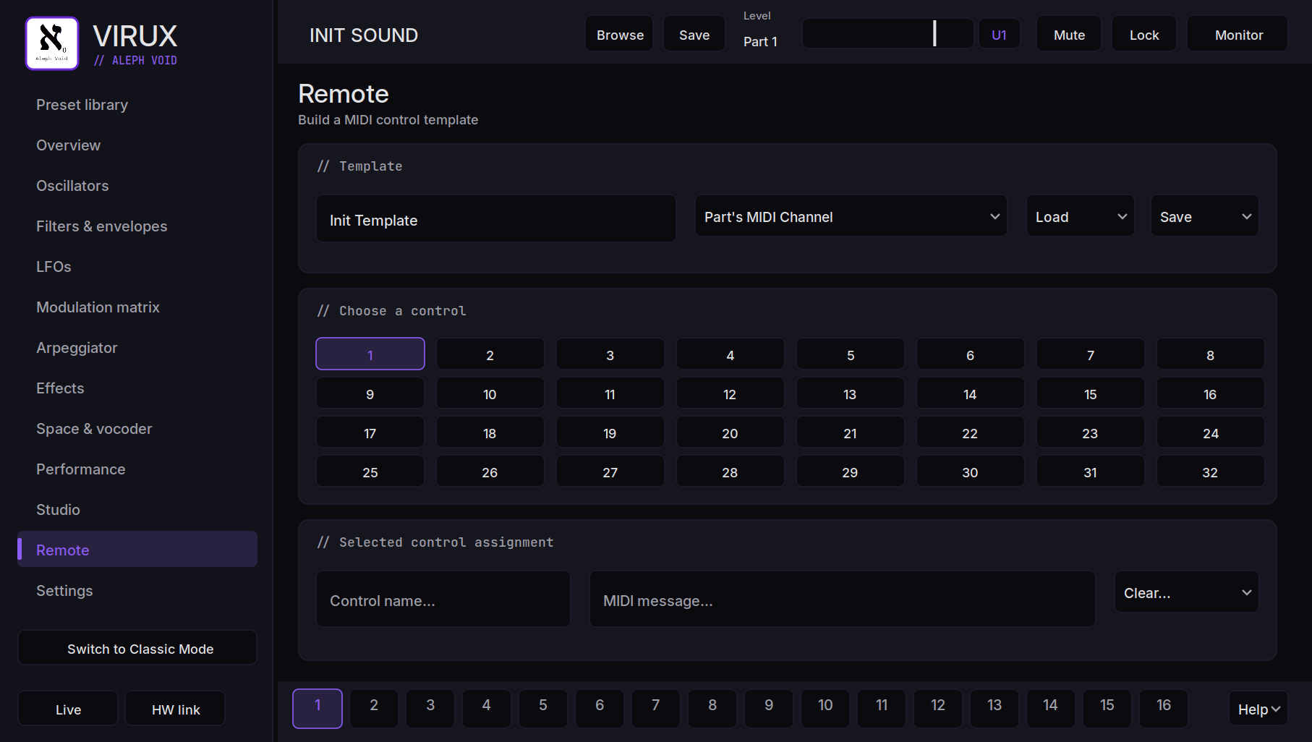Choose control 32

pyautogui.click(x=1211, y=472)
